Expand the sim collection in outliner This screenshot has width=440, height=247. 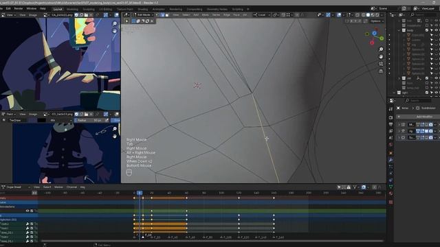[399, 78]
